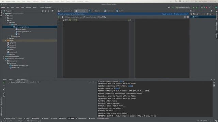
Task: Click the download sources icon in Maven panel
Action: pos(197,14)
